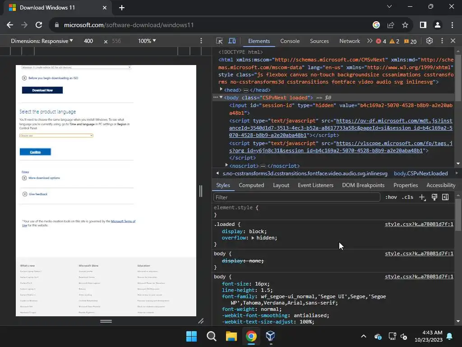
Task: Open the Accessibility tab
Action: pyautogui.click(x=441, y=185)
